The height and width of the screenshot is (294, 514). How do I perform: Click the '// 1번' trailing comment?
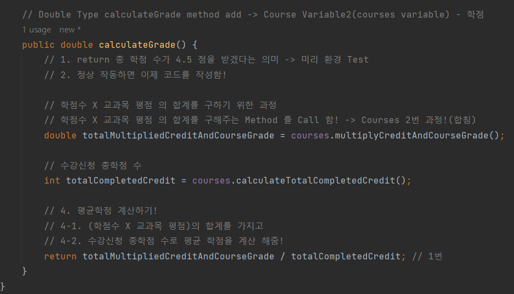pos(427,256)
